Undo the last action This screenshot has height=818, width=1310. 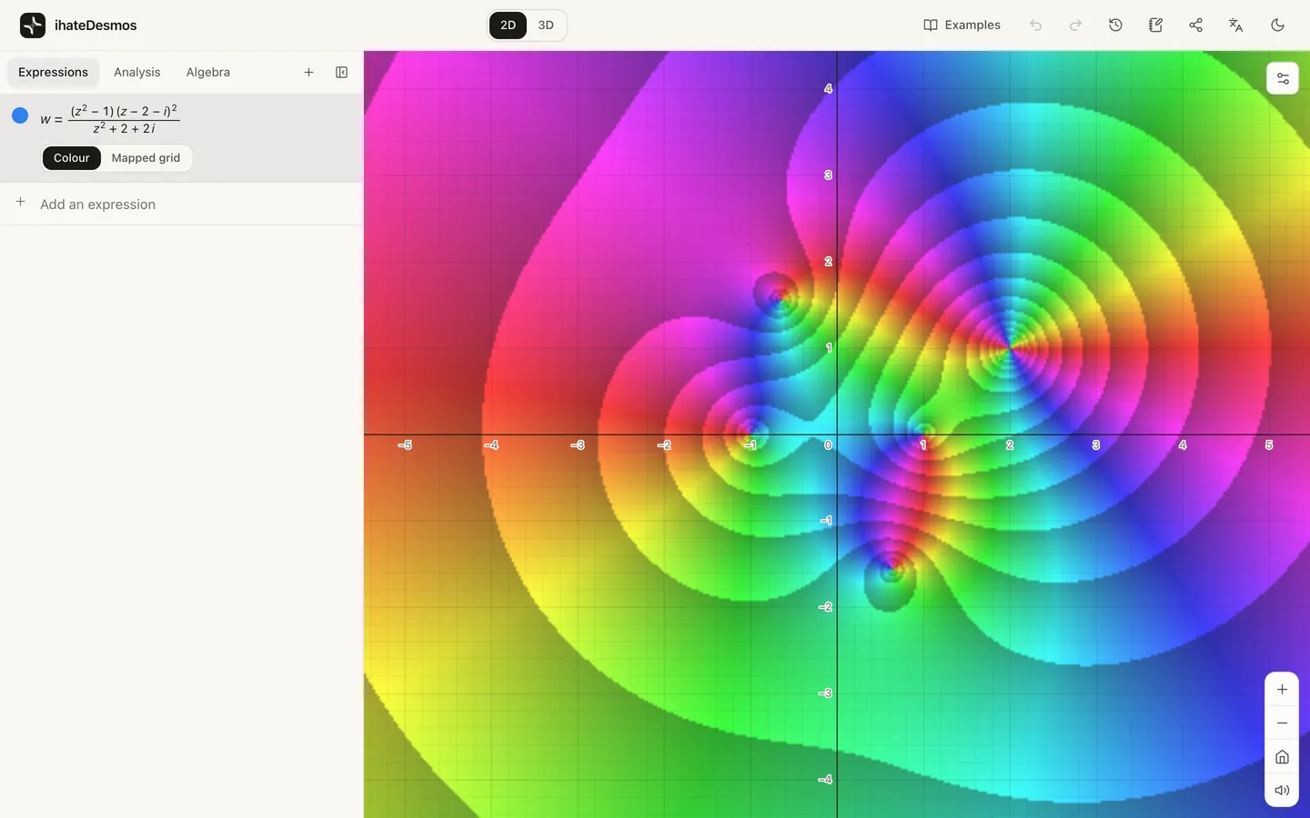[1035, 25]
